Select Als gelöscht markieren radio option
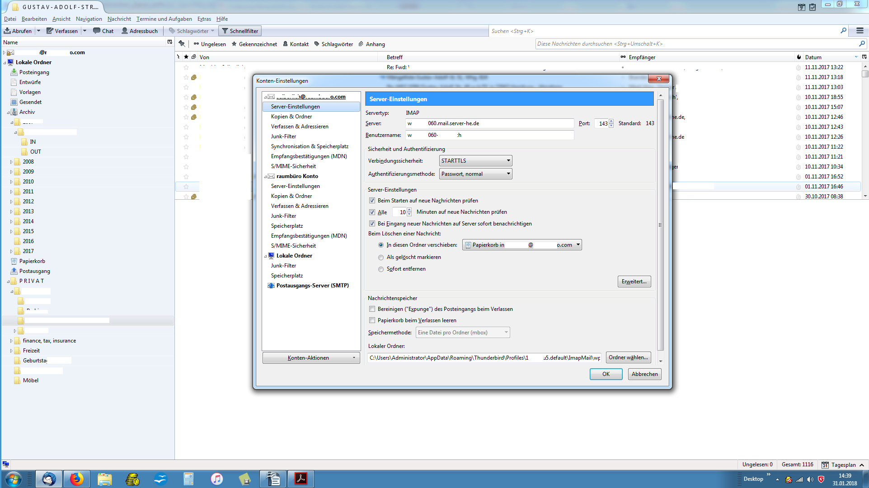The image size is (869, 488). point(381,257)
